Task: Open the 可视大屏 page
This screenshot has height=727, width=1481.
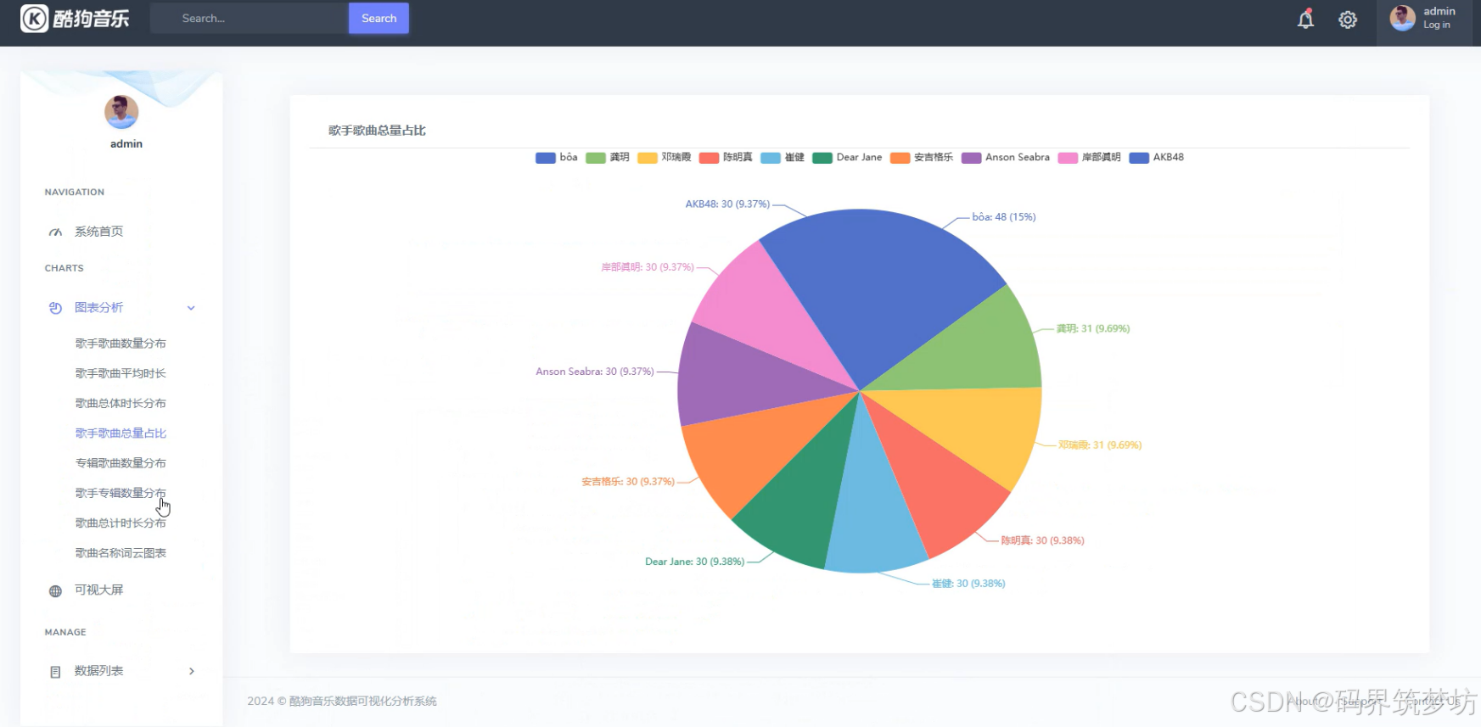Action: [x=98, y=590]
